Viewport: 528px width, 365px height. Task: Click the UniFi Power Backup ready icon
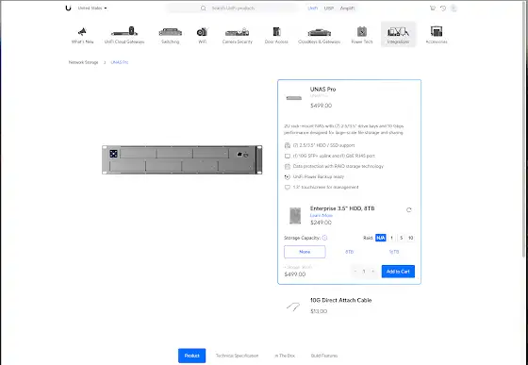pyautogui.click(x=288, y=176)
